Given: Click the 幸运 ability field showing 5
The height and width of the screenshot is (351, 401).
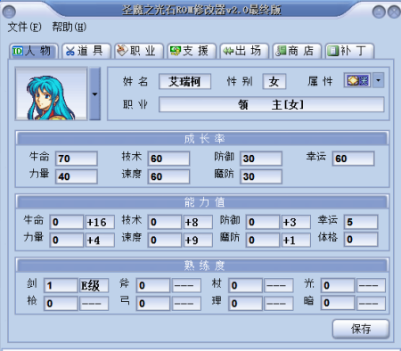Looking at the screenshot, I should tap(361, 222).
